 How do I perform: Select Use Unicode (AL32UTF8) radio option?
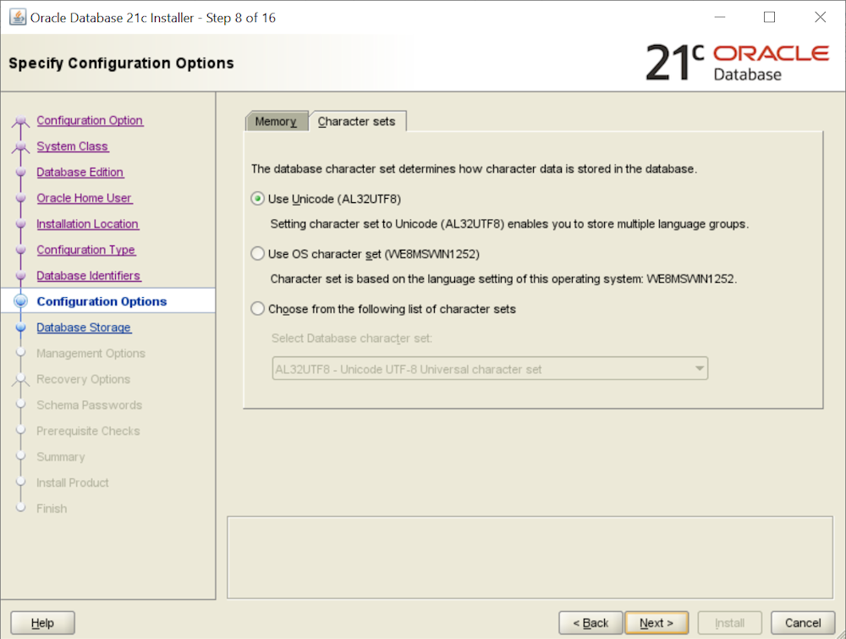[258, 199]
